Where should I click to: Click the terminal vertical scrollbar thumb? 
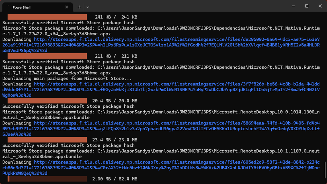tap(325, 170)
